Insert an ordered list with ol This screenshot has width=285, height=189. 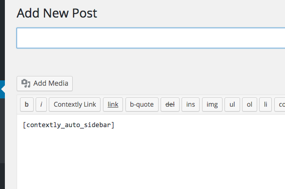(x=249, y=104)
